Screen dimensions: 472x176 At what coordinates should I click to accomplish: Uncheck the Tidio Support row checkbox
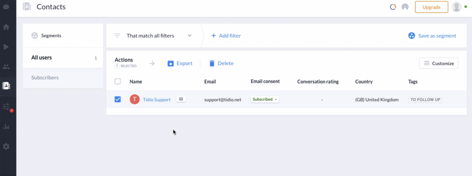click(x=118, y=99)
